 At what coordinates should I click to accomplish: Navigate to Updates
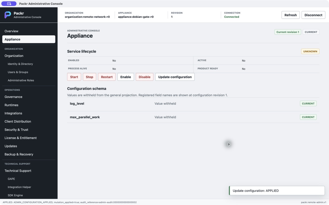click(29, 146)
